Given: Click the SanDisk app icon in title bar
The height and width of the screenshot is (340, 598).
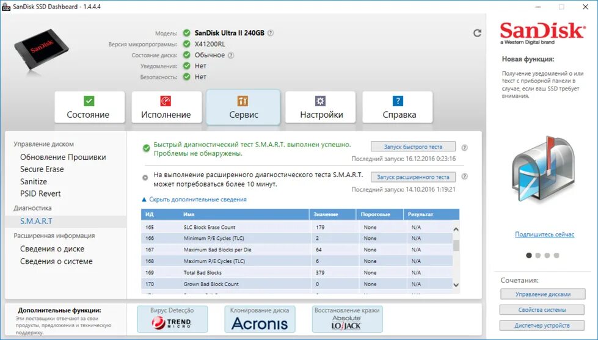Looking at the screenshot, I should point(6,7).
